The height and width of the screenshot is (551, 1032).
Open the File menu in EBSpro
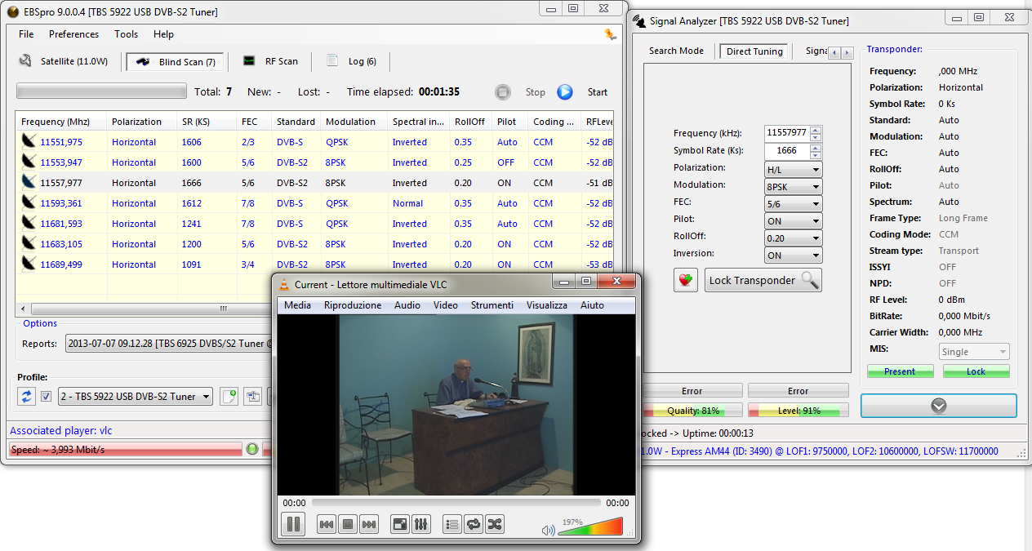[x=26, y=34]
